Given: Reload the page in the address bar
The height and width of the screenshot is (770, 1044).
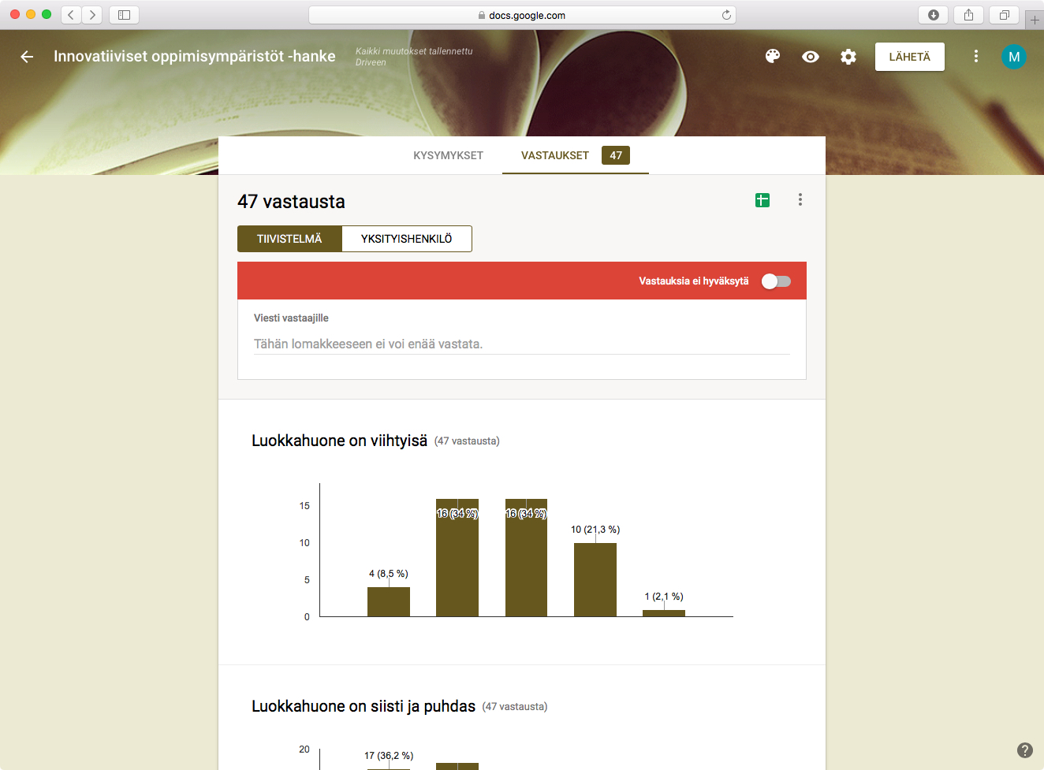Looking at the screenshot, I should click(726, 15).
